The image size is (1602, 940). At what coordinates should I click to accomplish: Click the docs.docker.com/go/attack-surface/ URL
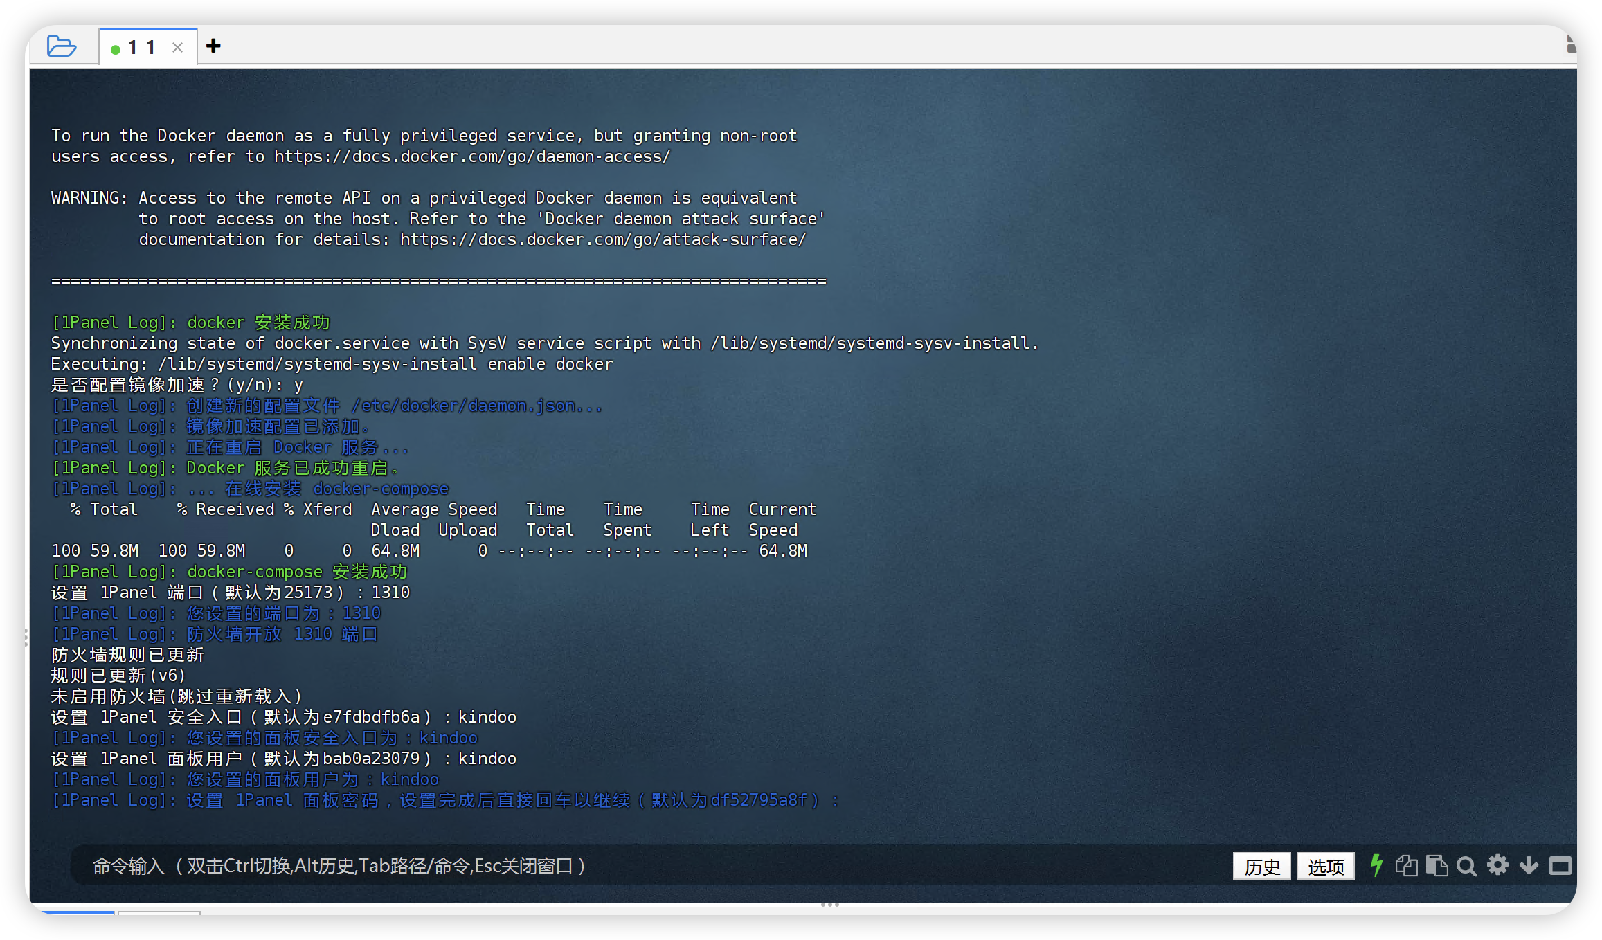pyautogui.click(x=603, y=239)
